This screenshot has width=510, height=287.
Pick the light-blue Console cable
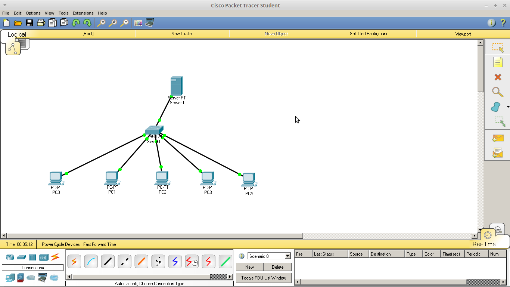pos(91,262)
